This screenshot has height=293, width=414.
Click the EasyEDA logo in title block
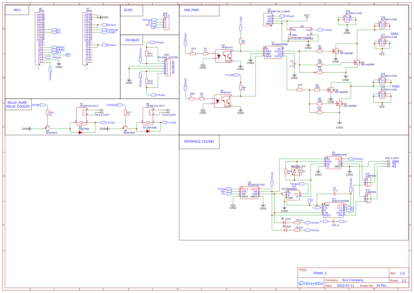click(310, 283)
